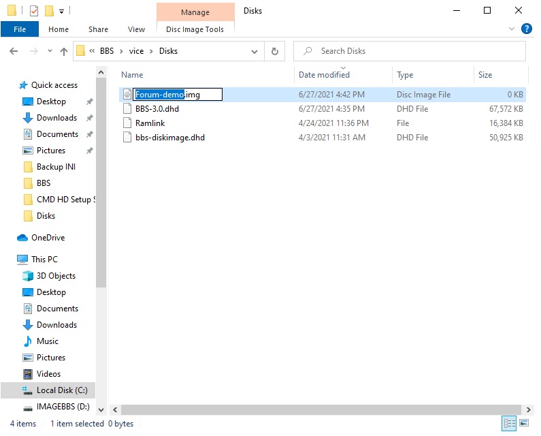Screen dimensions: 541x436
Task: Click the file icon beside BBS-3.0.dhd
Action: coord(127,109)
